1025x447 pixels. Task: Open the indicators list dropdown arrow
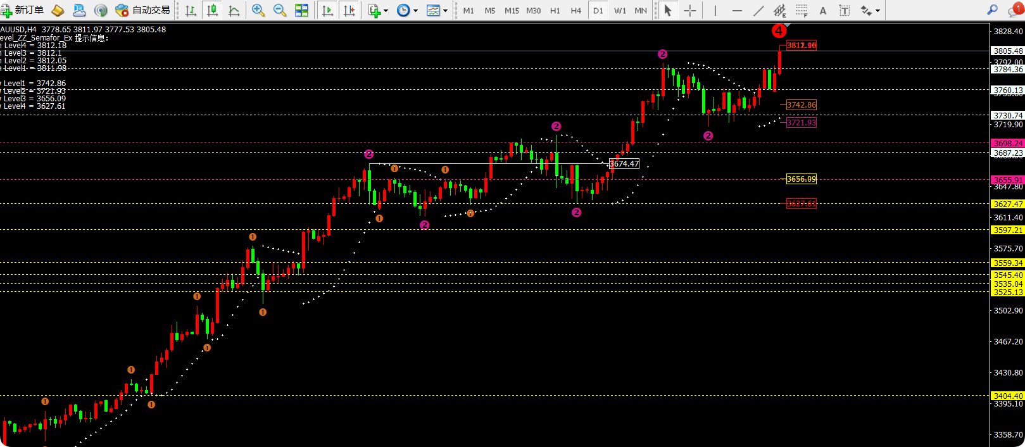pyautogui.click(x=386, y=11)
